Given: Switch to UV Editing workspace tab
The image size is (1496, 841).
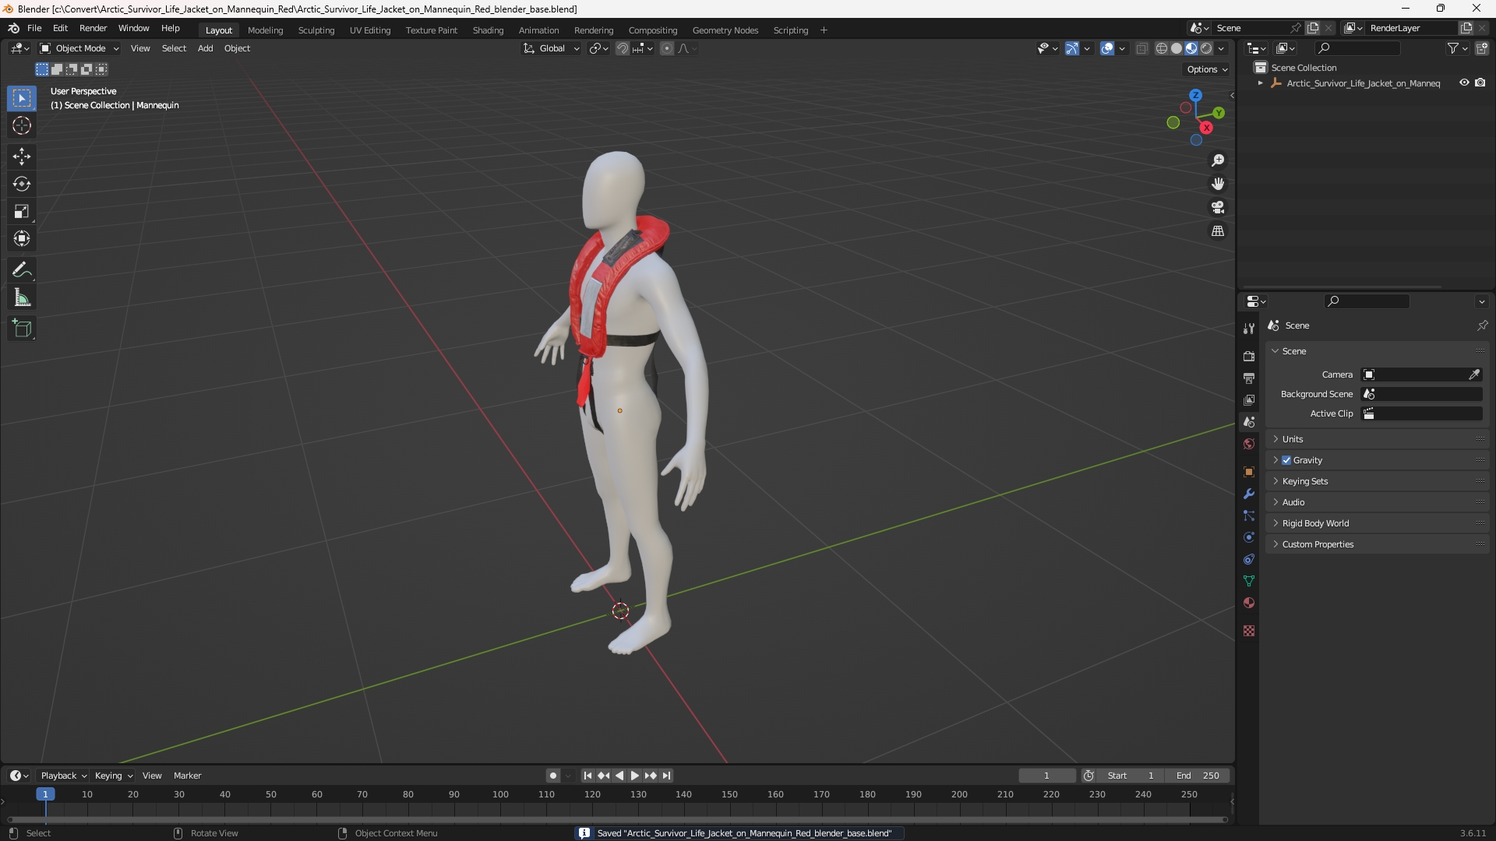Looking at the screenshot, I should click(x=370, y=30).
